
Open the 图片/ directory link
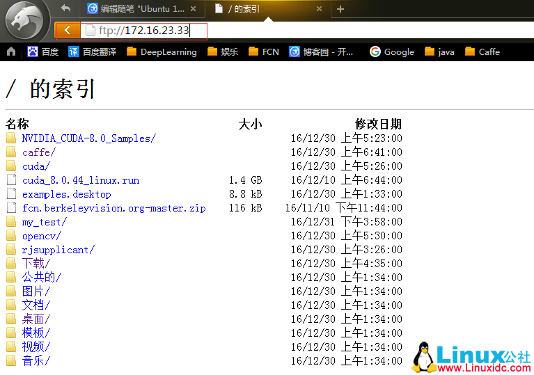tap(36, 292)
